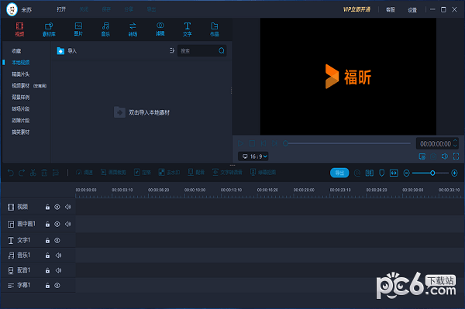Click the 保存 save menu item
Screen dimensions: 465x309
point(106,9)
